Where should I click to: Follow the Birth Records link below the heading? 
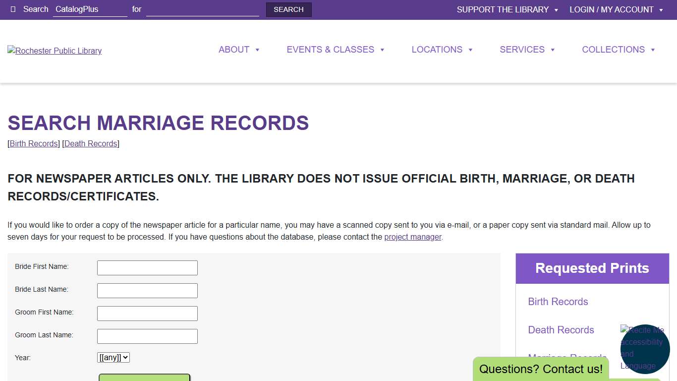pyautogui.click(x=33, y=143)
